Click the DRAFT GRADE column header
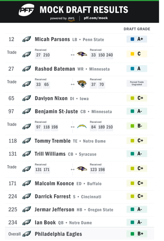 137,29
